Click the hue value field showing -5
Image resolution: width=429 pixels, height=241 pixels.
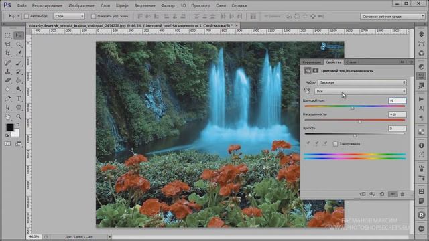pos(397,101)
